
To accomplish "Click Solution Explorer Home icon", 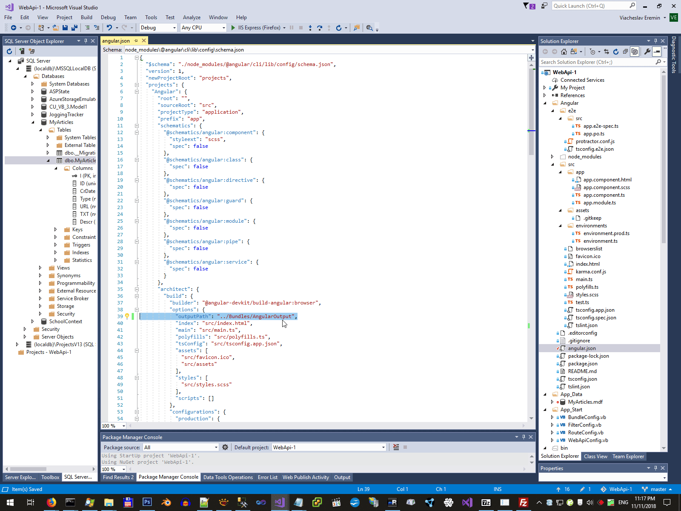I will (x=564, y=52).
